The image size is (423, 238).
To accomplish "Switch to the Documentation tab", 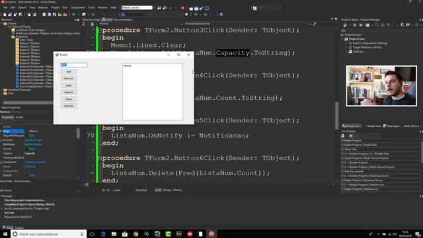I will pyautogui.click(x=123, y=20).
